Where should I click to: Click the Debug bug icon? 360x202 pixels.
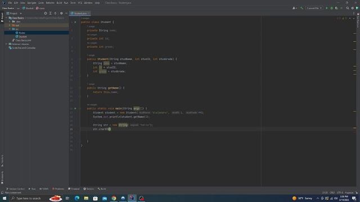(331, 8)
